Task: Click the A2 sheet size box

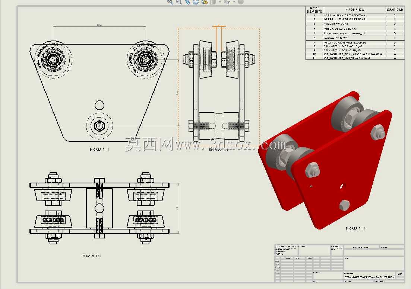Action: pyautogui.click(x=400, y=274)
